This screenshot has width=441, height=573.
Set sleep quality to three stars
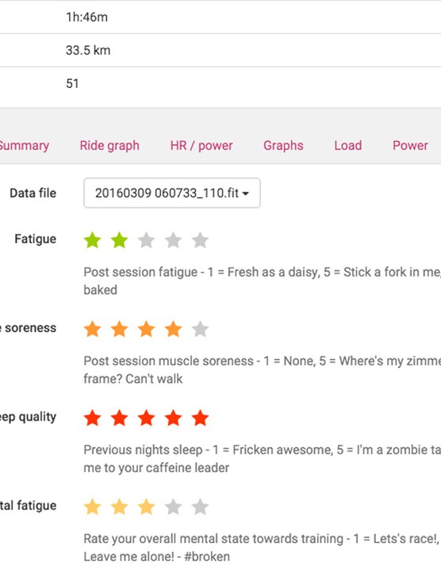point(146,418)
